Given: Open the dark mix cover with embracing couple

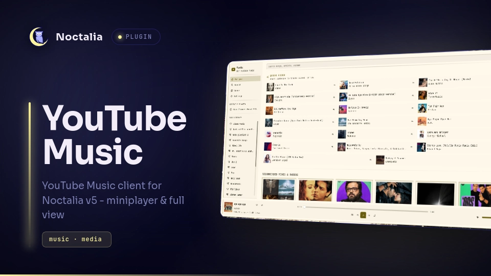Looking at the screenshot, I should coord(394,193).
